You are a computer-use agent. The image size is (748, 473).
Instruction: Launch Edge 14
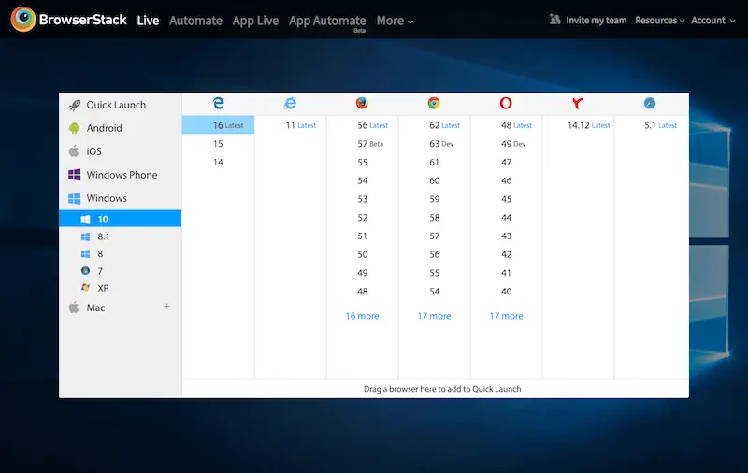tap(218, 162)
